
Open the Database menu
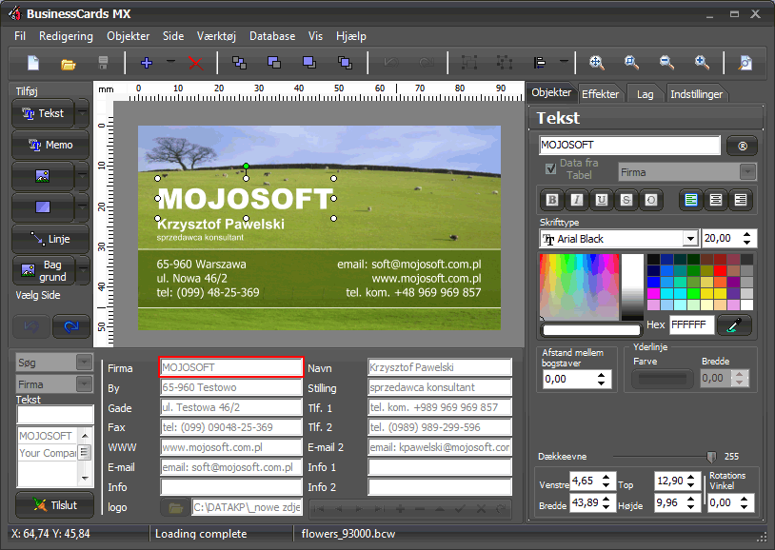pyautogui.click(x=272, y=36)
